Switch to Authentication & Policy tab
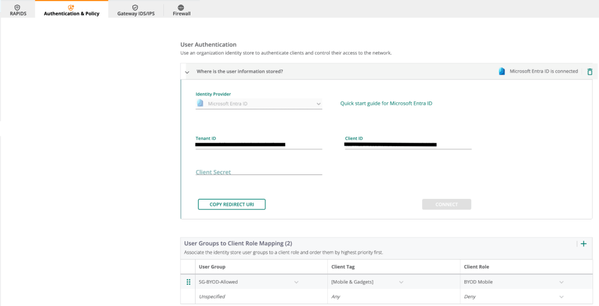This screenshot has height=306, width=599. click(x=71, y=7)
